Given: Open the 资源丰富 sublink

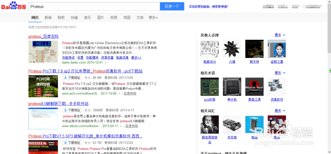Looking at the screenshot, I should (107, 57).
